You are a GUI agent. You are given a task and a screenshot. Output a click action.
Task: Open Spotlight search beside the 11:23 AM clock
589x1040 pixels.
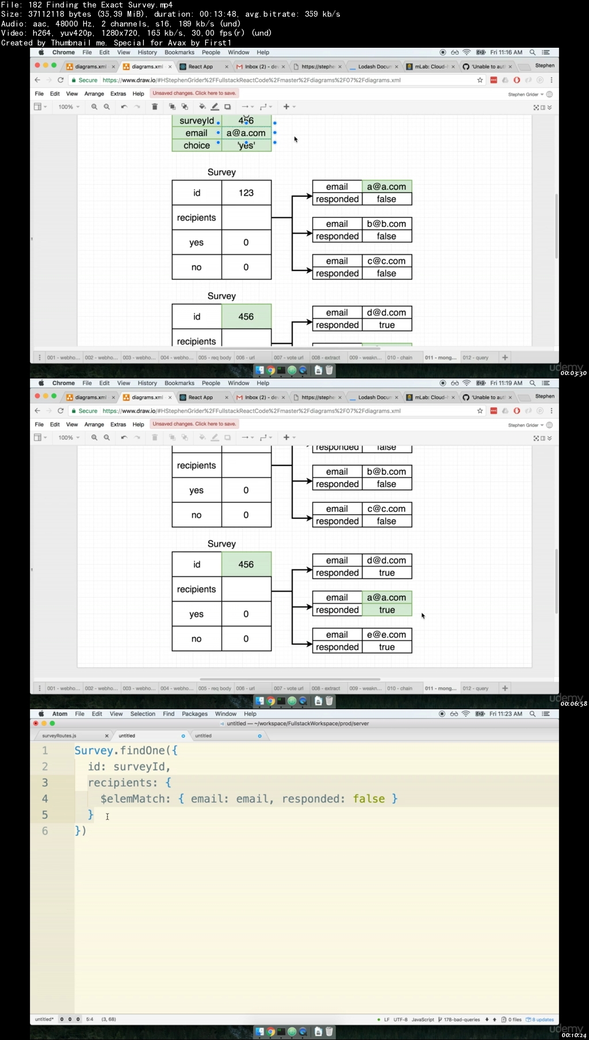(x=533, y=714)
